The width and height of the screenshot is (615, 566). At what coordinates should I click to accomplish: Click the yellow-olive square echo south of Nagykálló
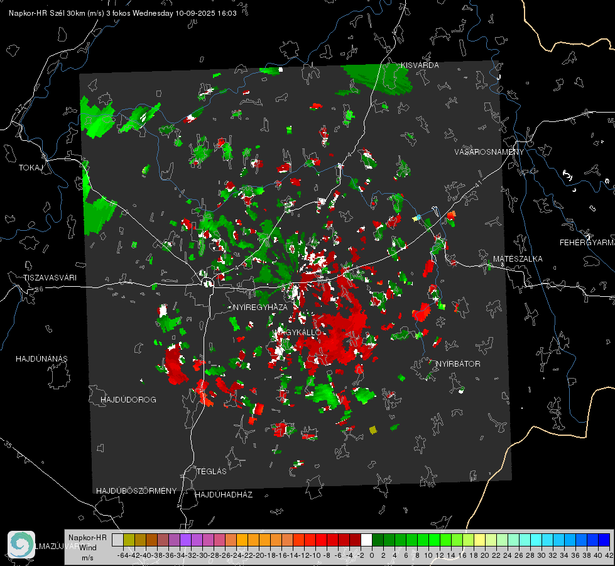373,430
